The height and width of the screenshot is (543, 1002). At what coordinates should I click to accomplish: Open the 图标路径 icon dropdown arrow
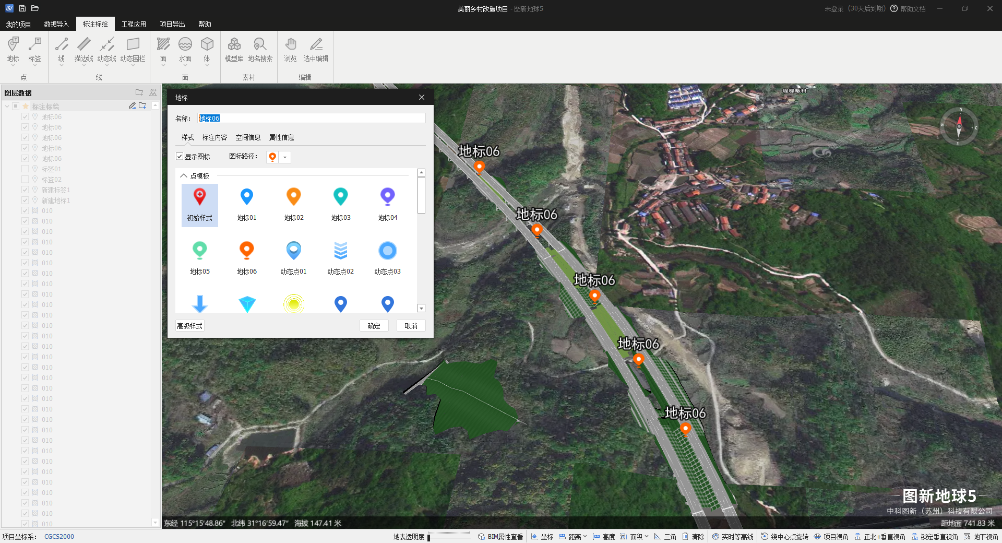coord(285,157)
